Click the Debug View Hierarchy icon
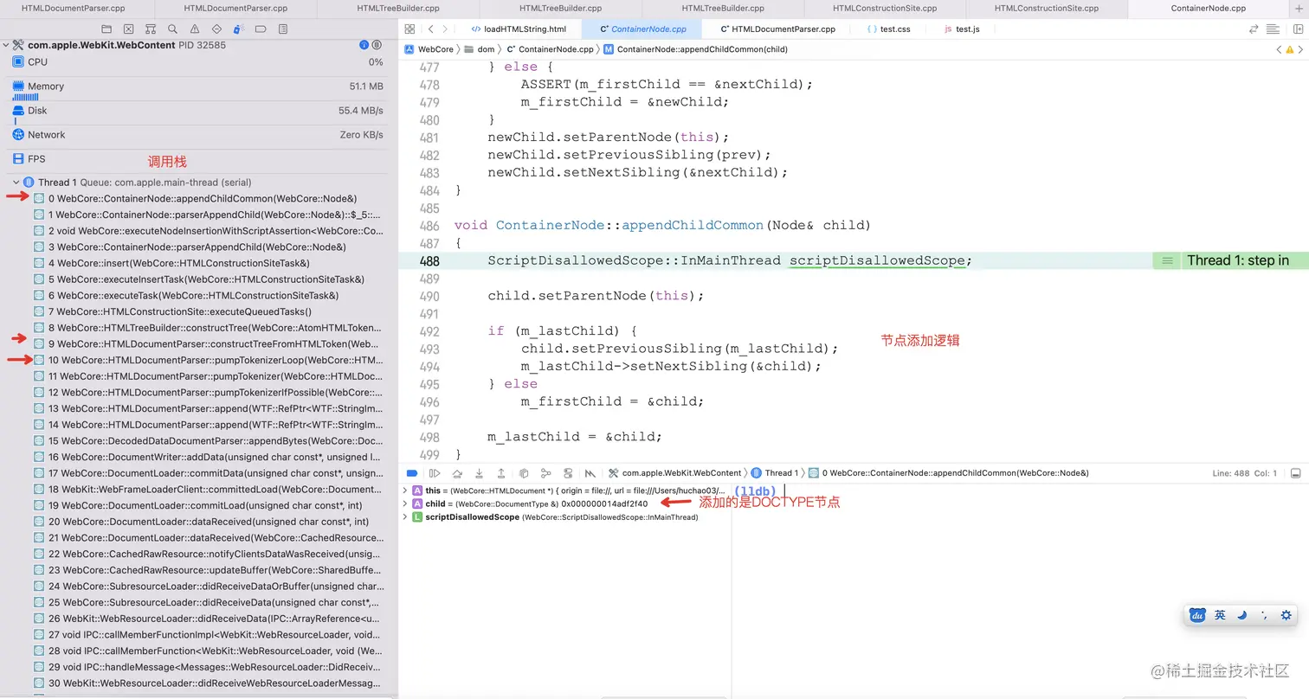This screenshot has width=1309, height=699. pyautogui.click(x=524, y=473)
